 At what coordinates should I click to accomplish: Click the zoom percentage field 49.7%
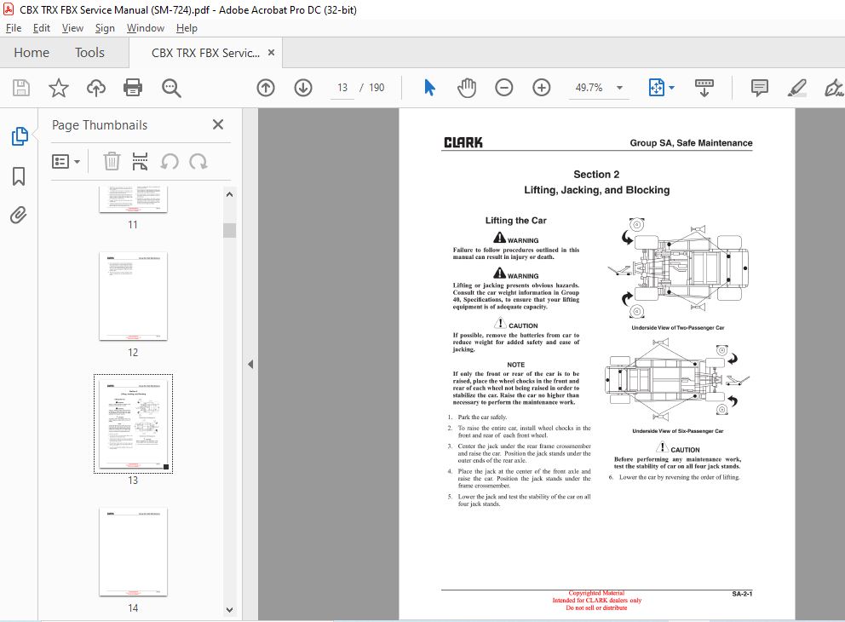tap(589, 87)
